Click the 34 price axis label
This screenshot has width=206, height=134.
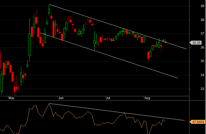pos(202,75)
